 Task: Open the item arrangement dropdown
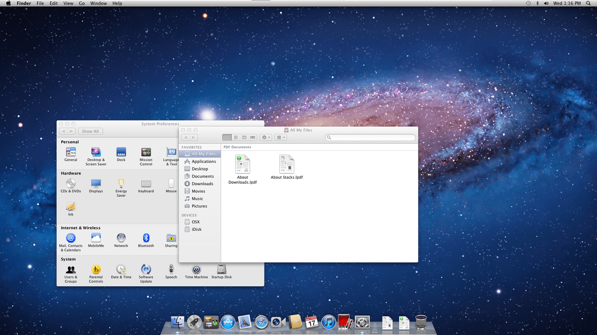pos(281,137)
